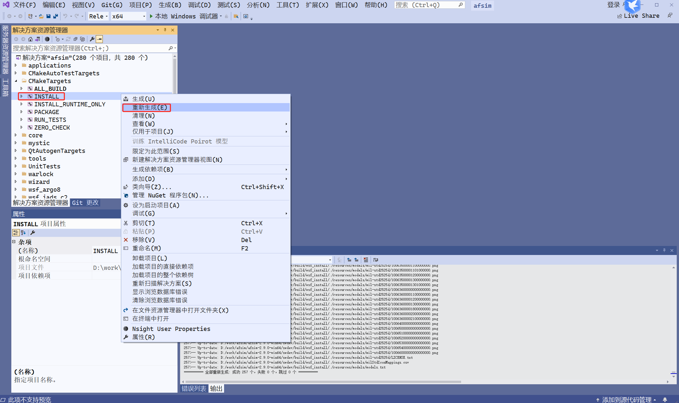Toggle auto-hide pin on Solution Explorer
Screen dimensions: 679x403
point(165,30)
